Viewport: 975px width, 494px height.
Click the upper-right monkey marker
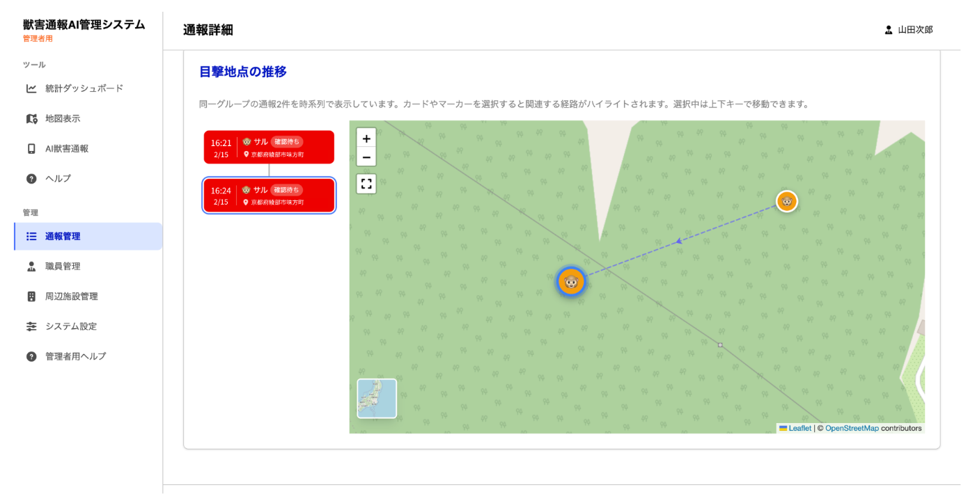786,202
